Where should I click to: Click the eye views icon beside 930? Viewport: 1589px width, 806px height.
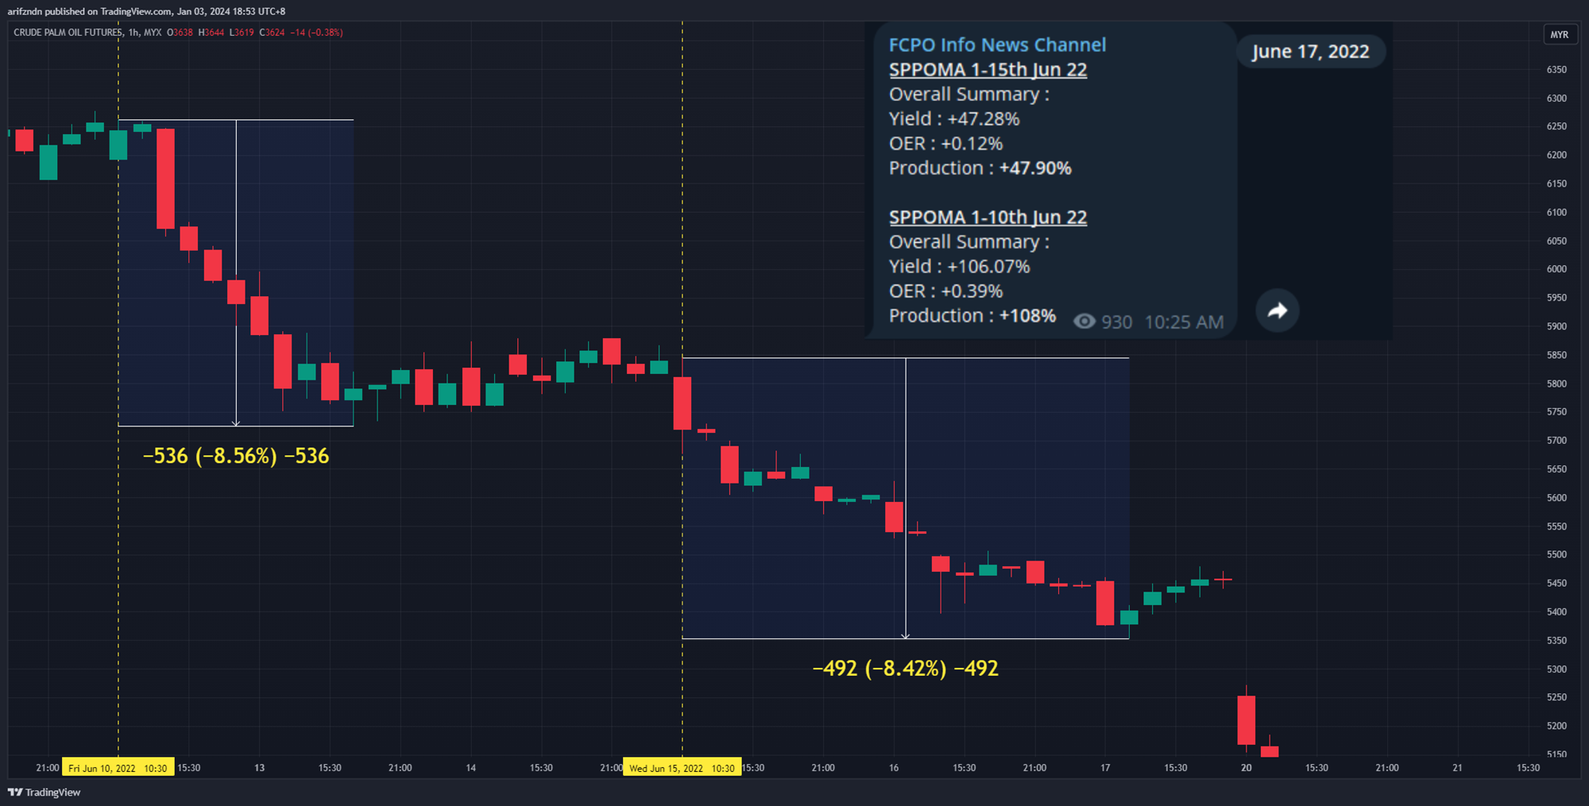pyautogui.click(x=1084, y=322)
